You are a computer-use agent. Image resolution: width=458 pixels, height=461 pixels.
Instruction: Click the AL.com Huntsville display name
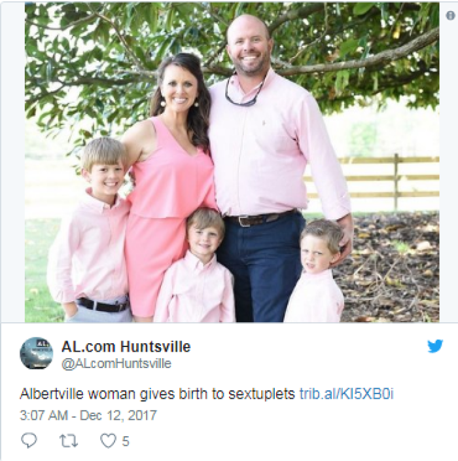coord(126,346)
